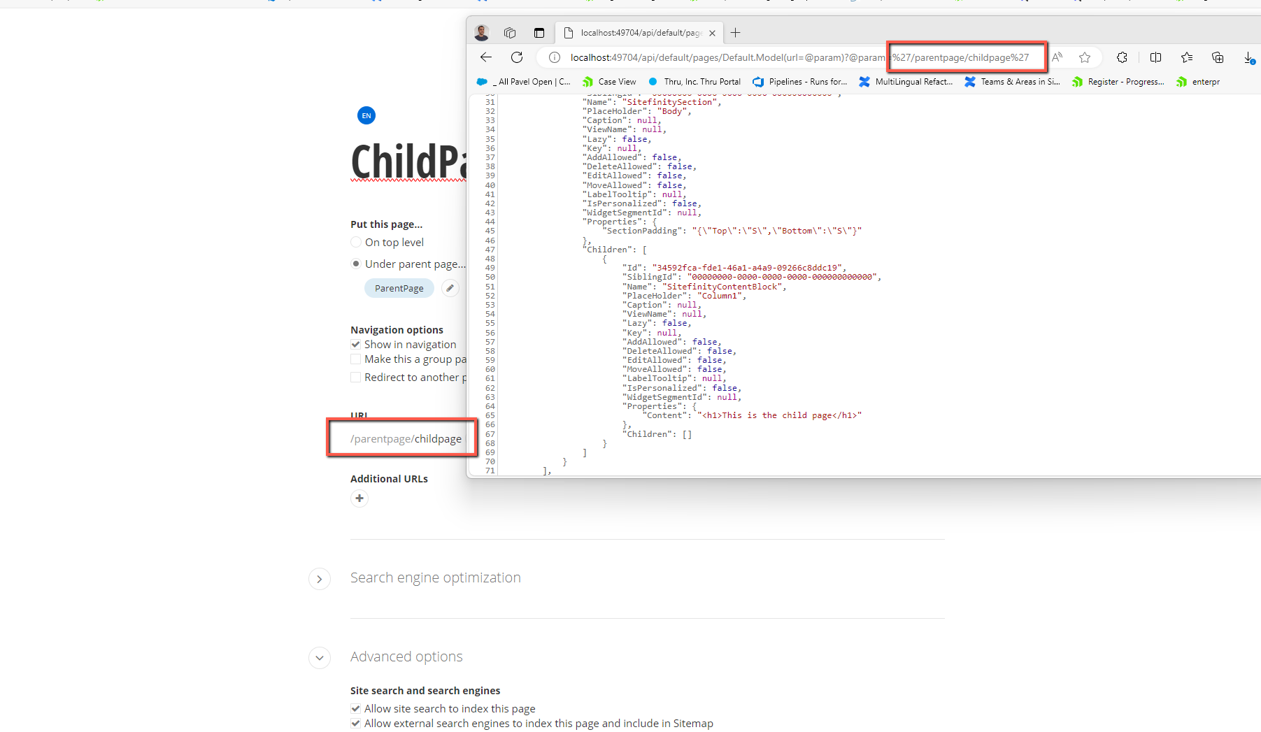
Task: Open the tab actions menu icon
Action: coord(539,33)
